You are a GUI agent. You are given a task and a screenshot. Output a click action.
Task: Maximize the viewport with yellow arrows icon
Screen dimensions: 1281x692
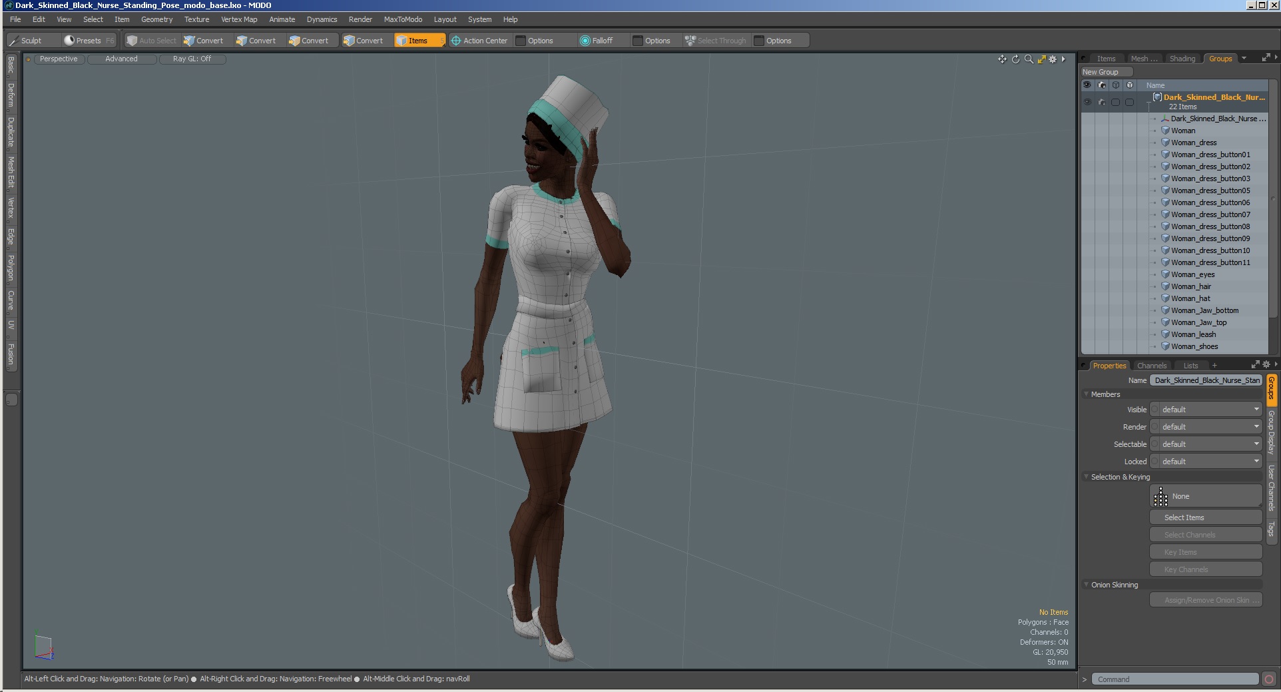pos(1041,59)
